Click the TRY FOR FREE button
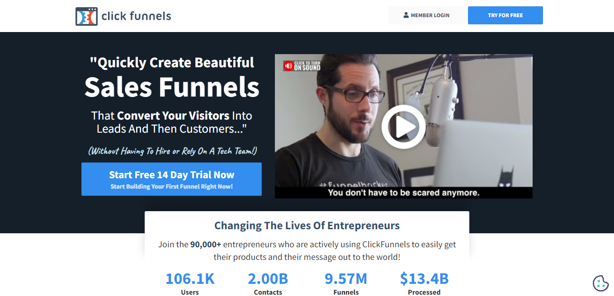 (505, 15)
